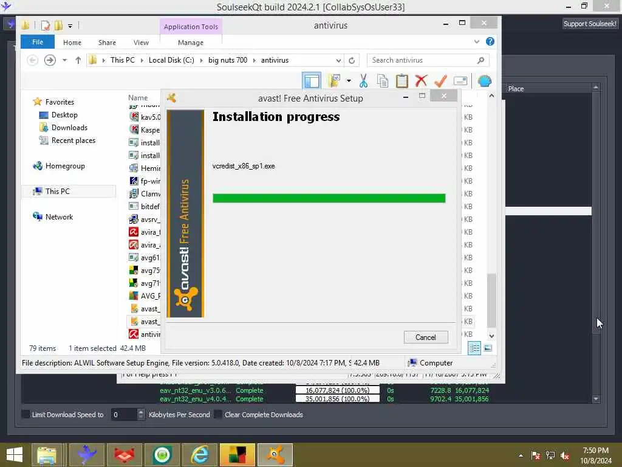Click the Support Soulseek! button
622x467 pixels.
[x=590, y=24]
